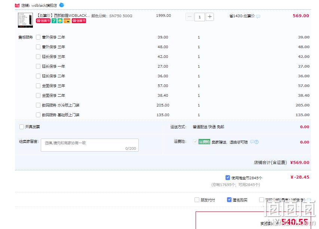
Task: Enable the 朋友代付 checkbox
Action: (197, 200)
